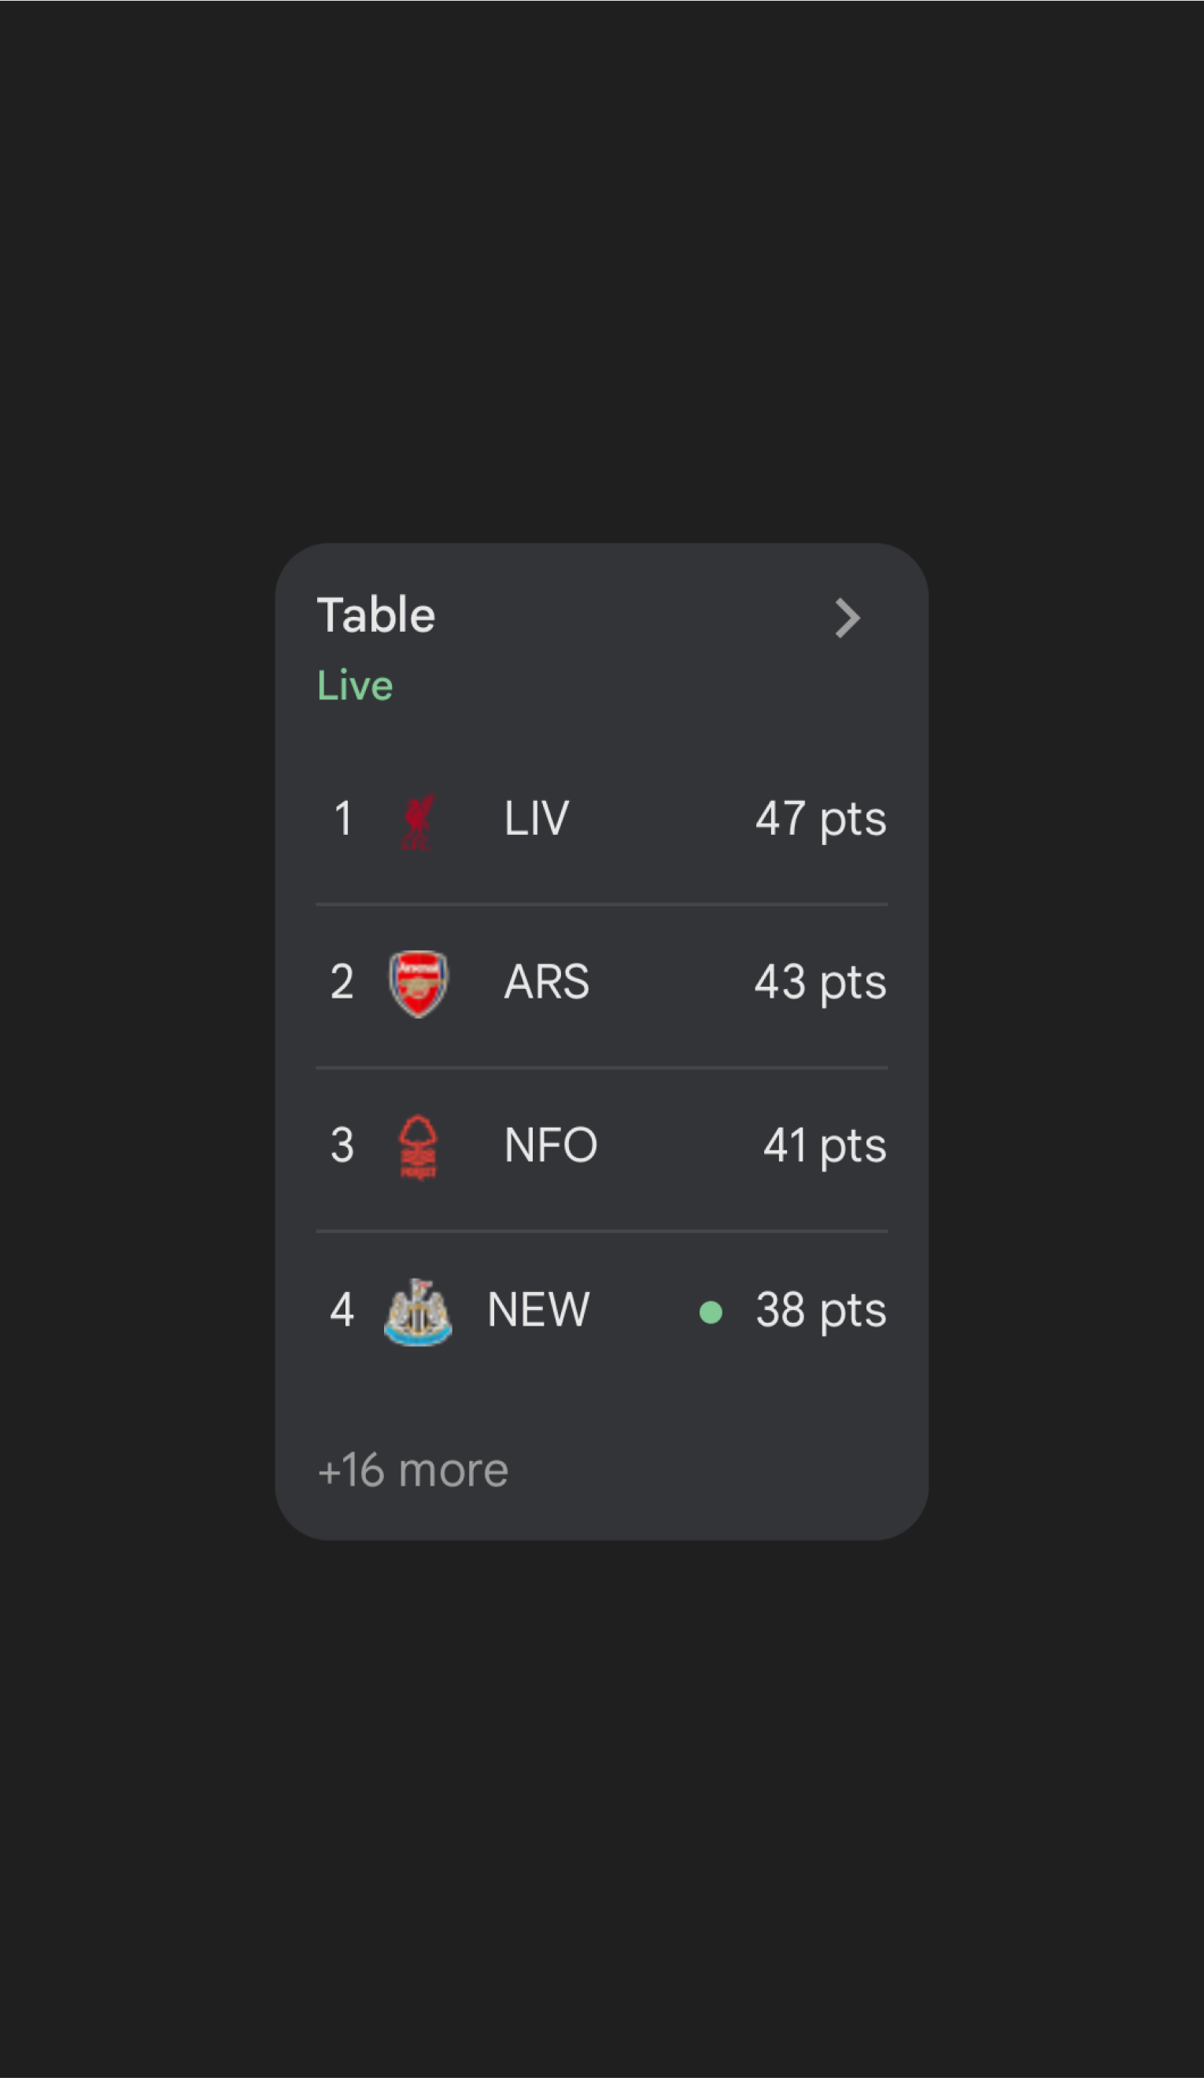
Task: Click Nottingham Forest's 41 pts score
Action: pos(825,1146)
